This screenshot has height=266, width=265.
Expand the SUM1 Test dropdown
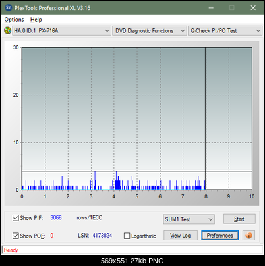[189, 219]
